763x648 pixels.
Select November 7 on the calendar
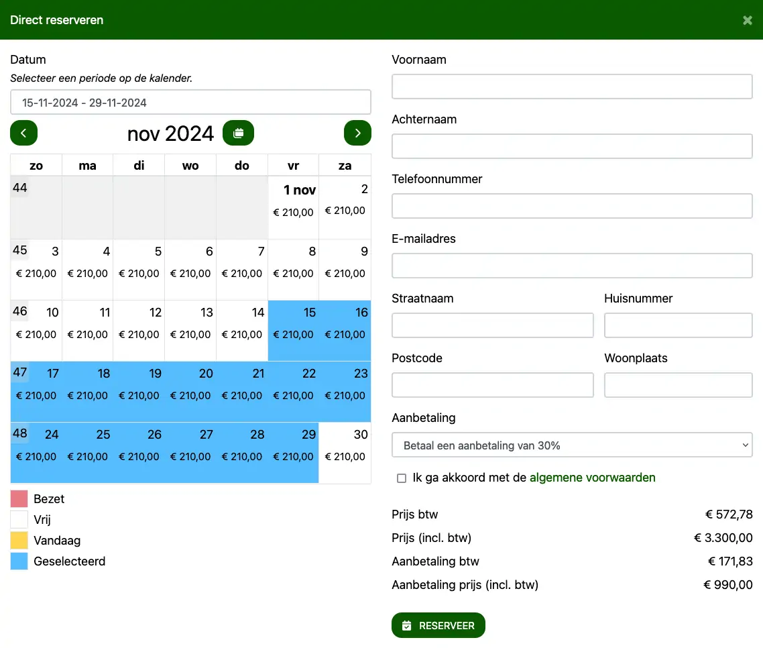point(242,270)
